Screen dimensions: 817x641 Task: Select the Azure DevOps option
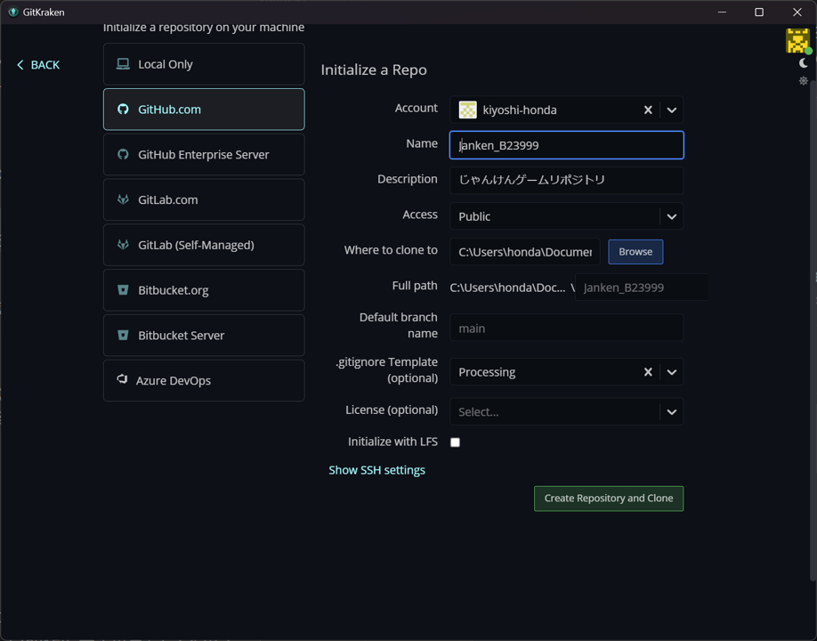point(204,380)
